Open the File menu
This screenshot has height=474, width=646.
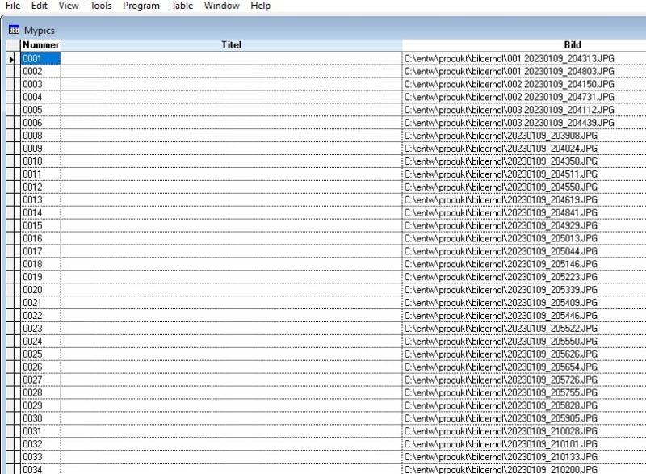(13, 6)
